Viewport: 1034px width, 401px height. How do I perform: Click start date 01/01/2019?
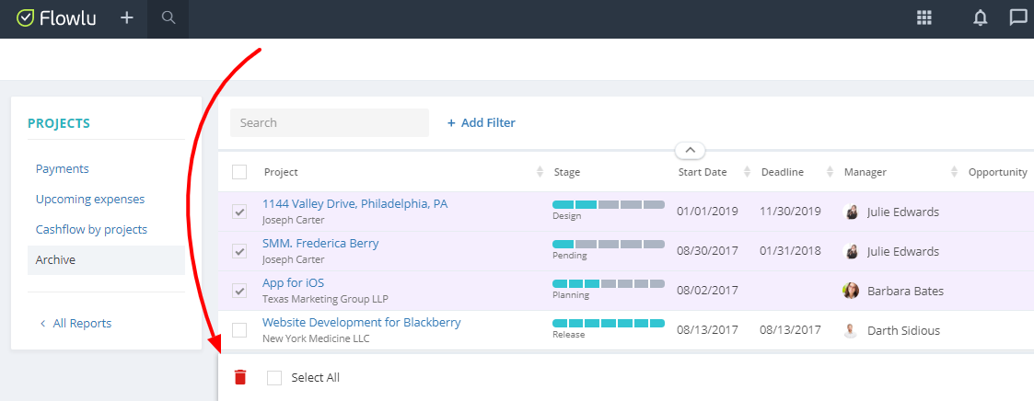[x=707, y=212]
